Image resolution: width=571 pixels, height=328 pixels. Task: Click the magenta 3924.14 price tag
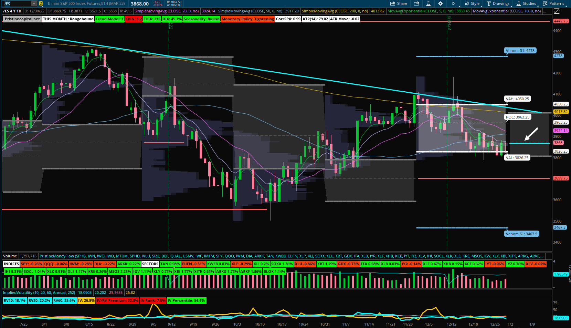coord(561,131)
